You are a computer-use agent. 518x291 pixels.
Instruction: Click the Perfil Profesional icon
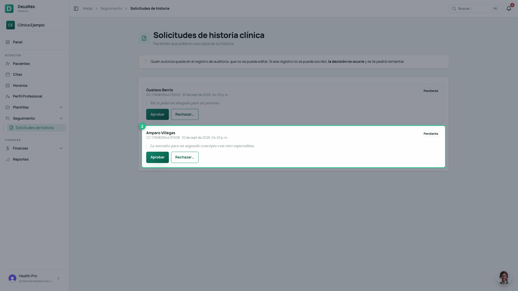pos(8,96)
